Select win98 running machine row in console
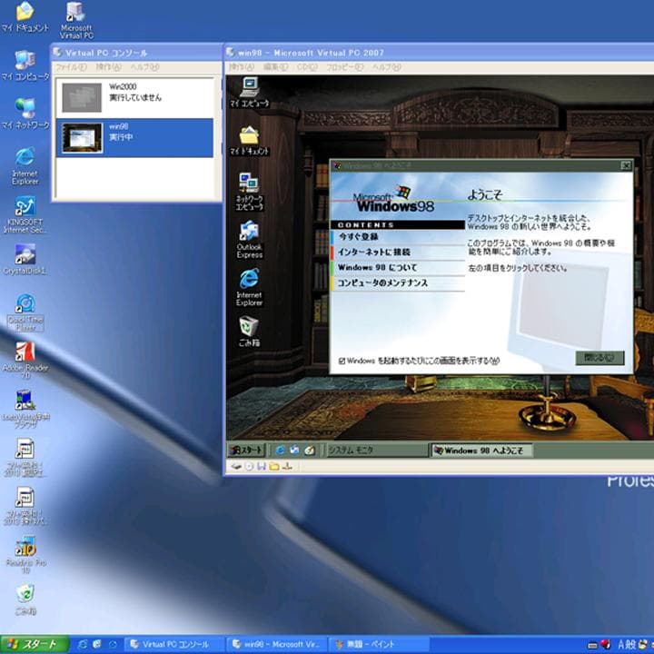This screenshot has width=654, height=654. (134, 138)
